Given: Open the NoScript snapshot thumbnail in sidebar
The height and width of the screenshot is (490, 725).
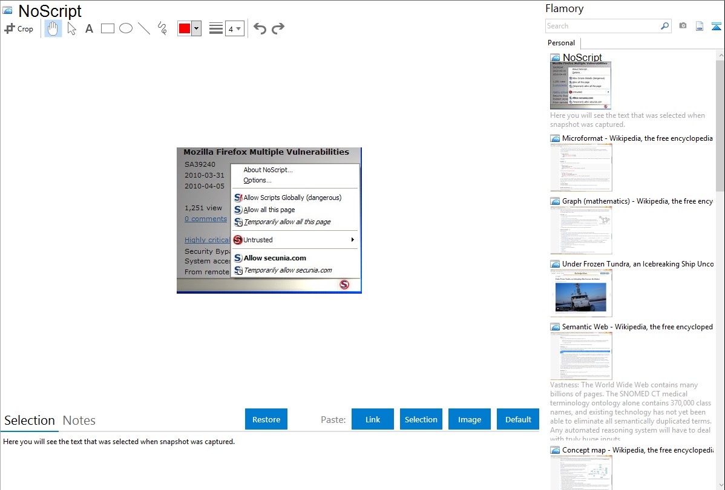Looking at the screenshot, I should [580, 85].
